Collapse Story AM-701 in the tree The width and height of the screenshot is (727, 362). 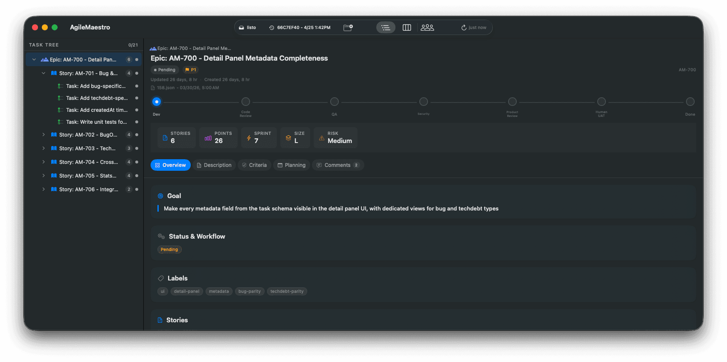tap(44, 73)
